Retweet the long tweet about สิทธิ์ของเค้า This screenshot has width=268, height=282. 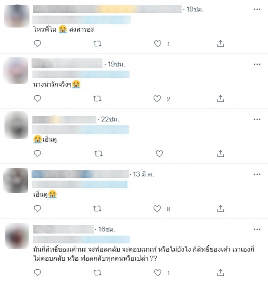[x=97, y=273]
